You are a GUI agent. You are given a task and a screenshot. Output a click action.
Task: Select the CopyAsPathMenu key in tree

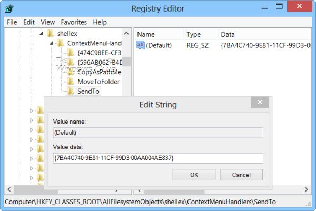coord(98,72)
